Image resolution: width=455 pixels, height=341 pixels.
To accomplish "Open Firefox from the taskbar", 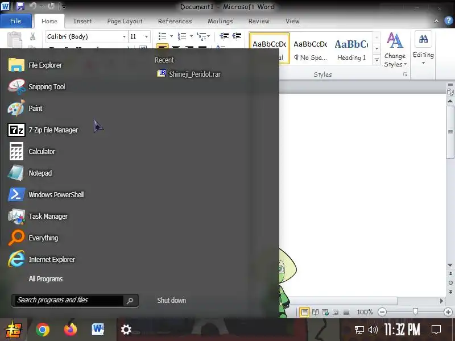I will tap(71, 330).
